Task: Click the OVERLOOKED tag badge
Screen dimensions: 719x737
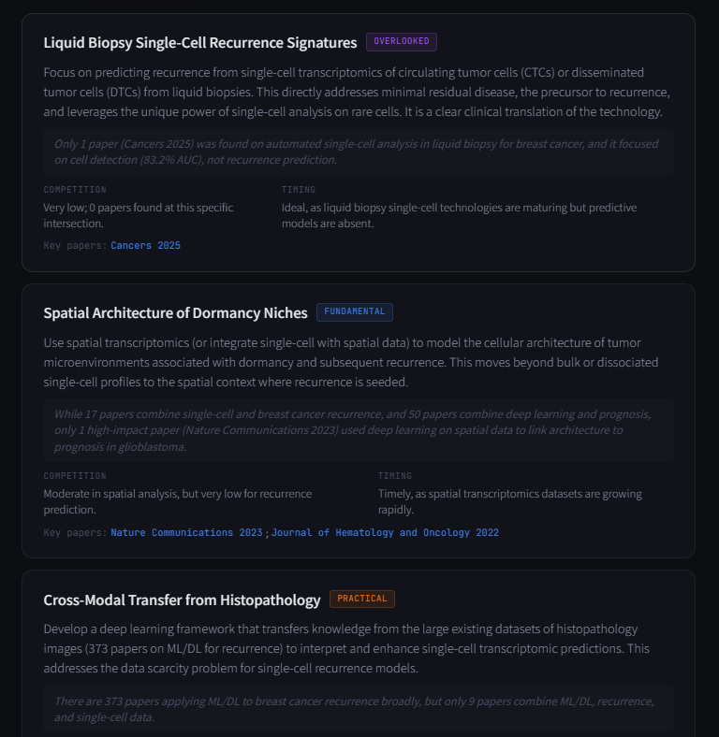Action: pyautogui.click(x=401, y=42)
